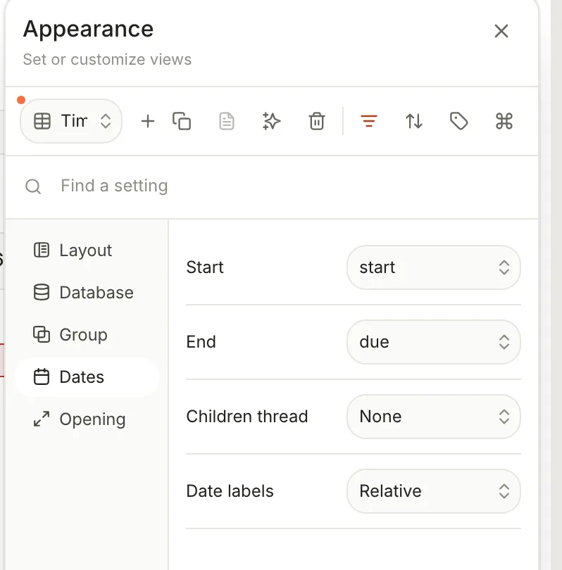The image size is (562, 570).
Task: Open the Database settings section
Action: point(87,292)
